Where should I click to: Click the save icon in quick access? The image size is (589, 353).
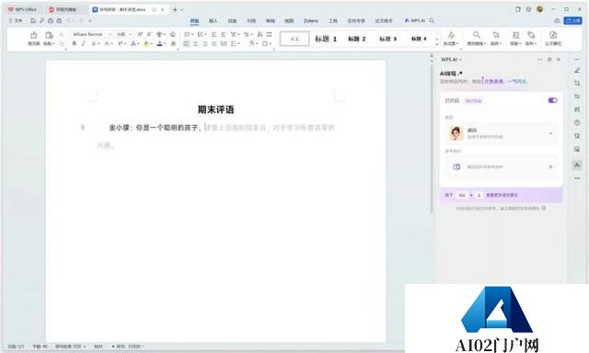(x=33, y=20)
